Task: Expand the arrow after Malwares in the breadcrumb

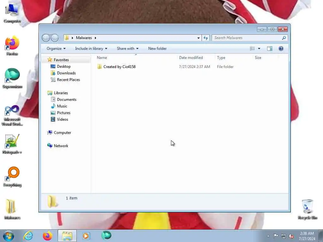Action: 96,38
